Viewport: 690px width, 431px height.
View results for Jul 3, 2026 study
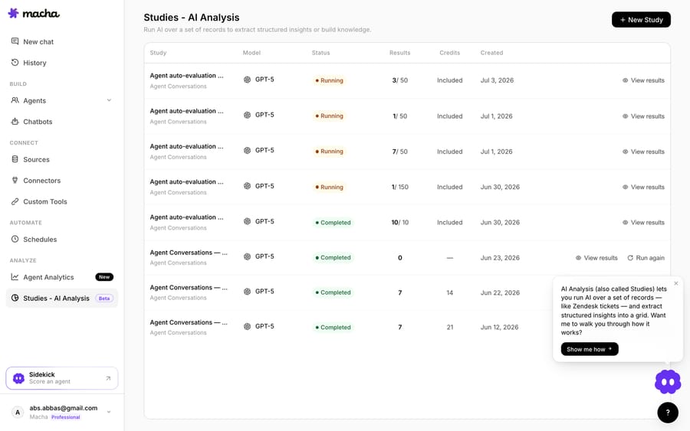643,80
